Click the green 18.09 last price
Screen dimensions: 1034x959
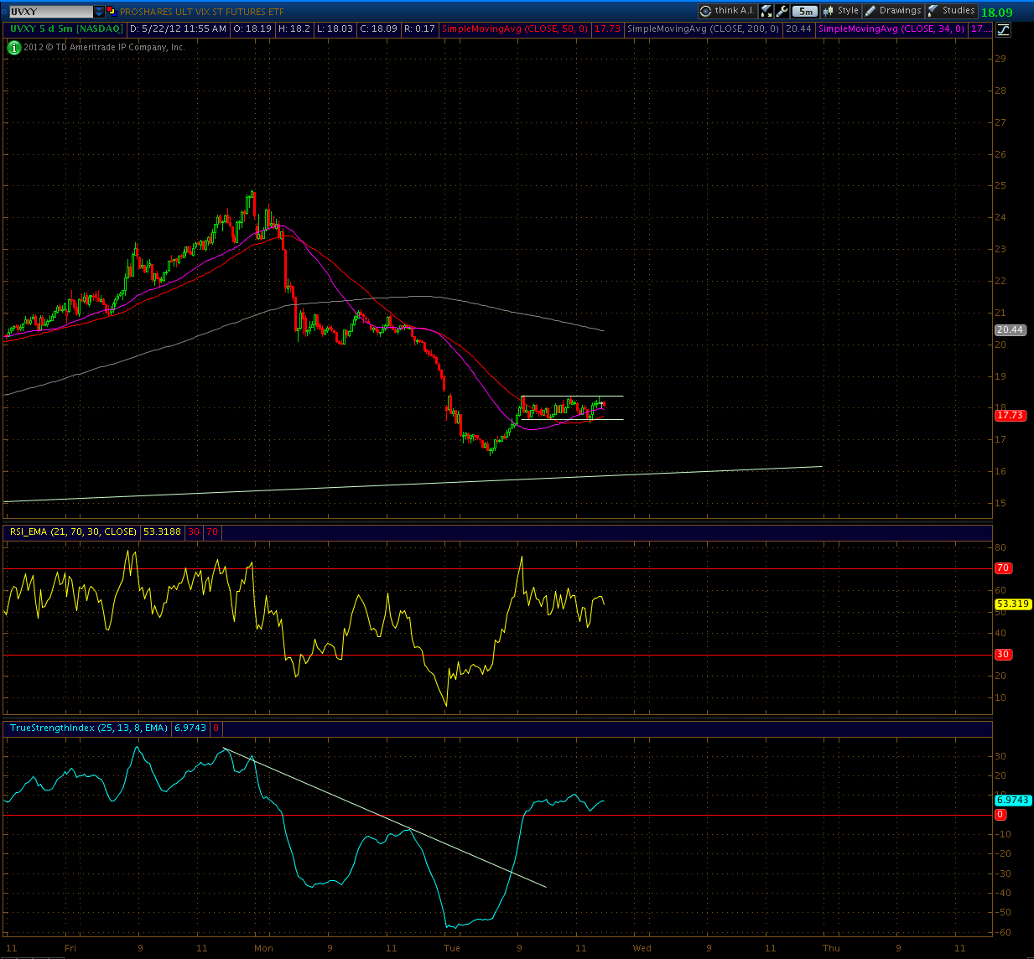point(996,13)
